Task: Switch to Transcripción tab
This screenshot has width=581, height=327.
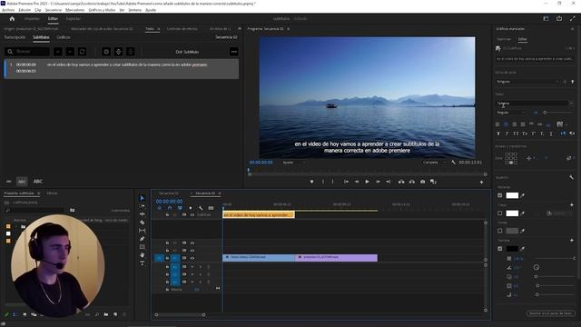Action: click(15, 37)
